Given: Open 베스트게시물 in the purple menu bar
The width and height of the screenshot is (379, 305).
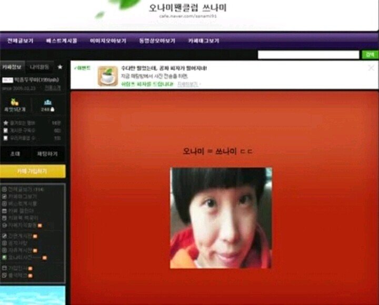Looking at the screenshot, I should tap(62, 40).
